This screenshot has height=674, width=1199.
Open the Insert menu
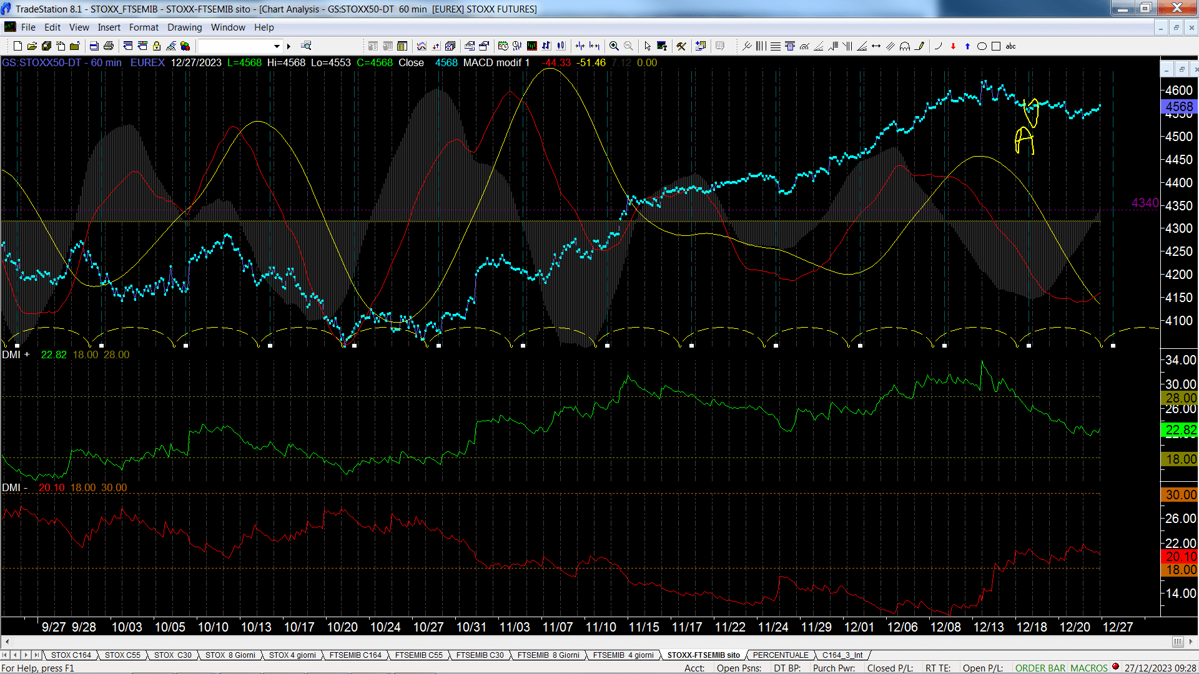[x=109, y=27]
